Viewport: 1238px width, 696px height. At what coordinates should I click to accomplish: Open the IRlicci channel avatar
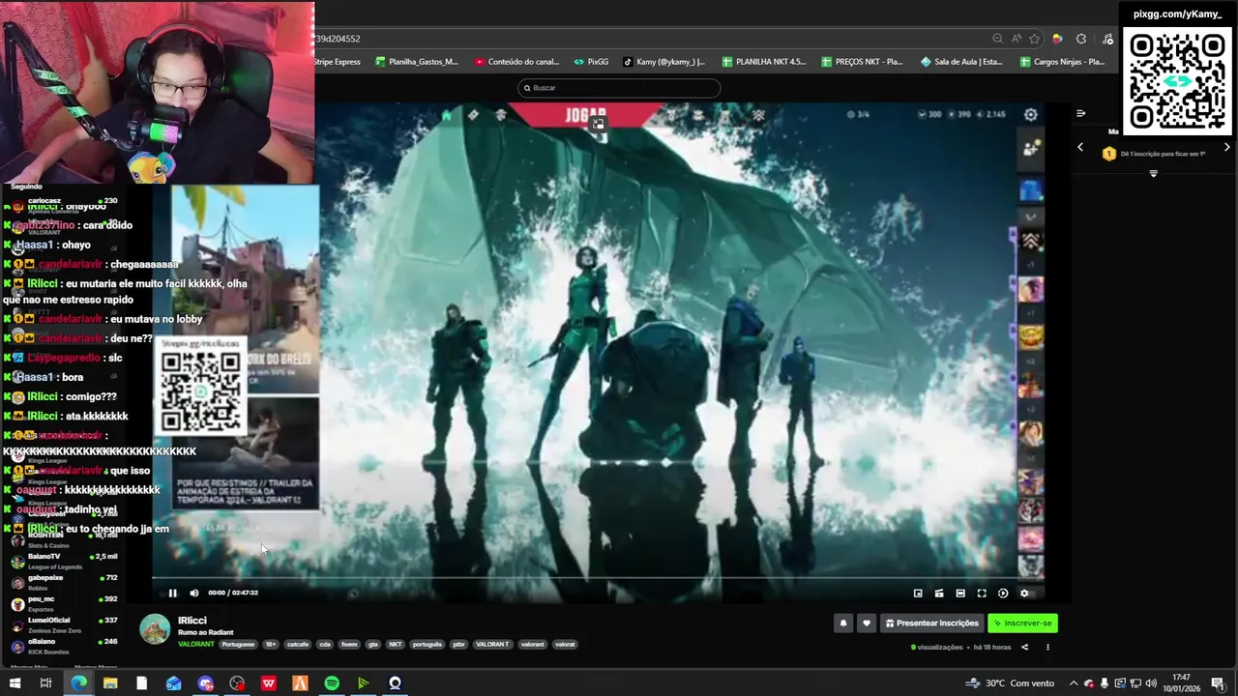(x=155, y=628)
